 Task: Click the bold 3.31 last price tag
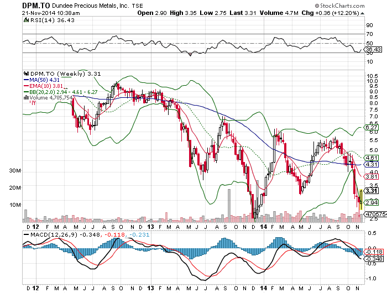[372, 191]
